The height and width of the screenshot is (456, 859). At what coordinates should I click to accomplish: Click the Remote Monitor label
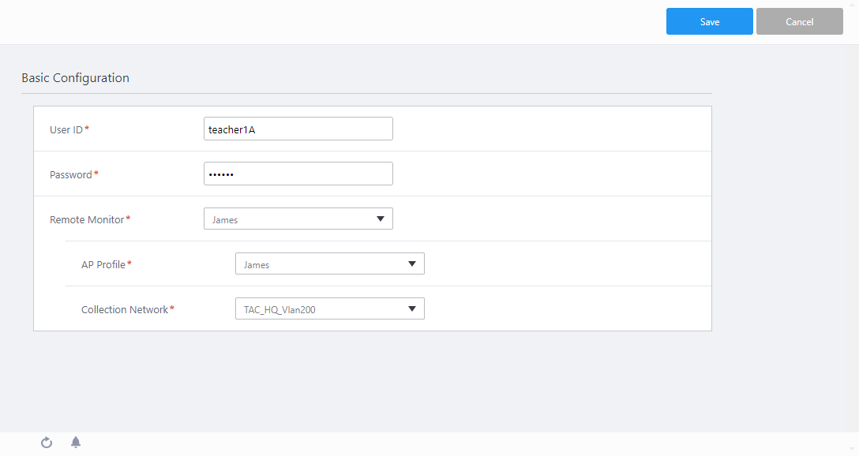pyautogui.click(x=87, y=219)
